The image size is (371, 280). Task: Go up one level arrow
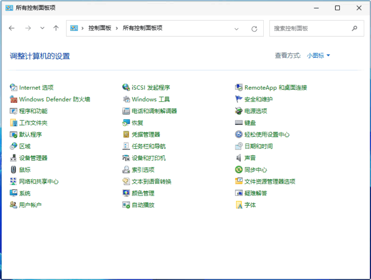coord(56,28)
